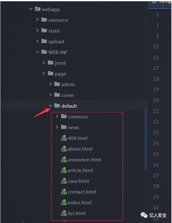Collapse the webapp root chevron
172x223 pixels.
31,9
